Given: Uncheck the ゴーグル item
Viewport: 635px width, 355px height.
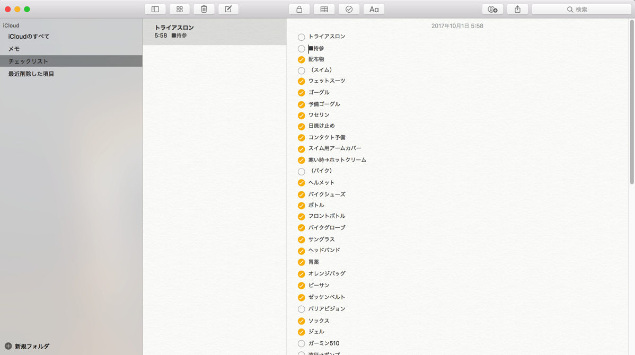Looking at the screenshot, I should 301,93.
